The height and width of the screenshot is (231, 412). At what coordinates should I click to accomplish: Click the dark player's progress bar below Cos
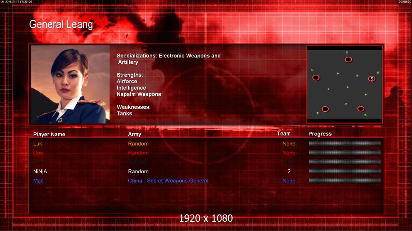345,162
